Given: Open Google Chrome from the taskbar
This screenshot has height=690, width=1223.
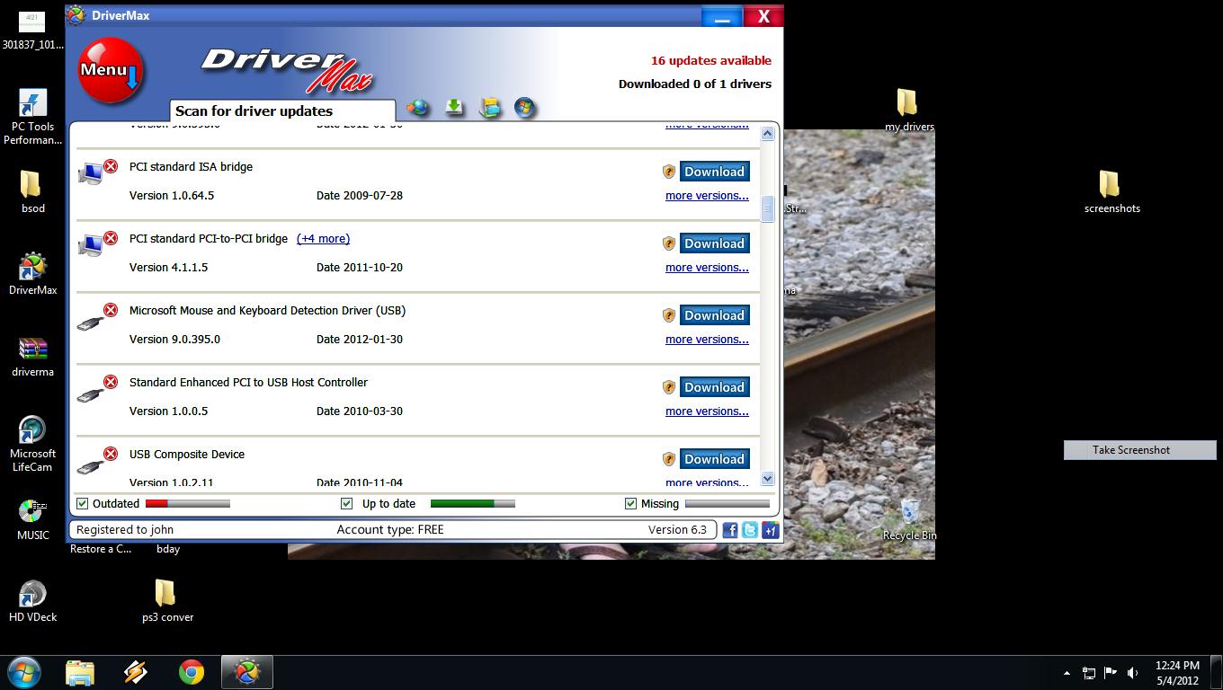Looking at the screenshot, I should point(192,672).
